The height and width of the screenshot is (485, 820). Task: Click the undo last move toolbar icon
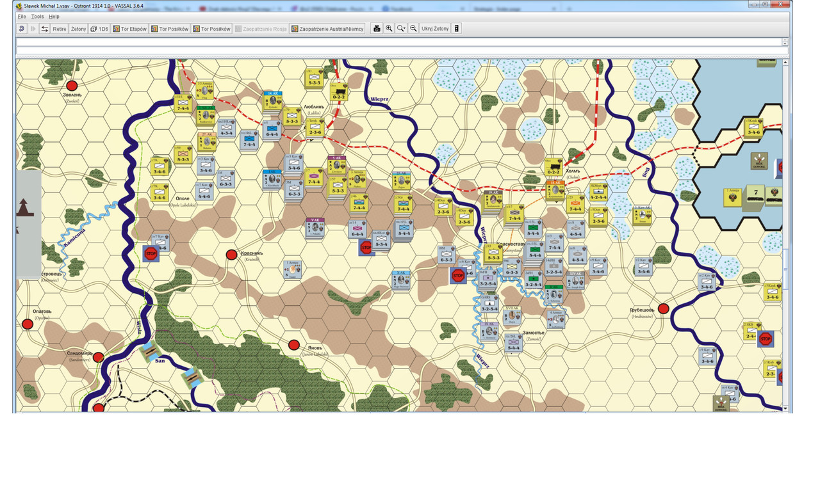(x=22, y=29)
